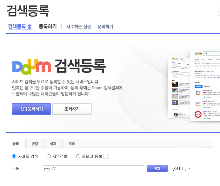Click the 신규등록하기 button

tap(31, 109)
